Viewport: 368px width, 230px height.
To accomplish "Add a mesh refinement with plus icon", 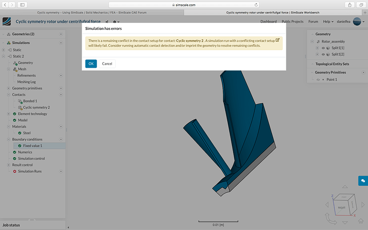I will click(x=61, y=75).
